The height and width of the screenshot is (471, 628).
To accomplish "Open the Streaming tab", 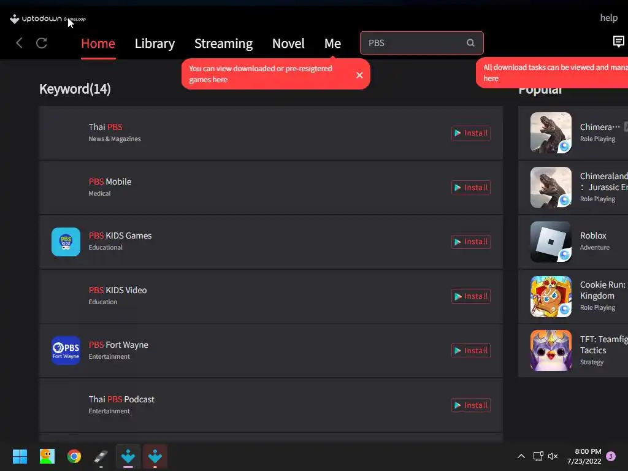I will point(223,44).
